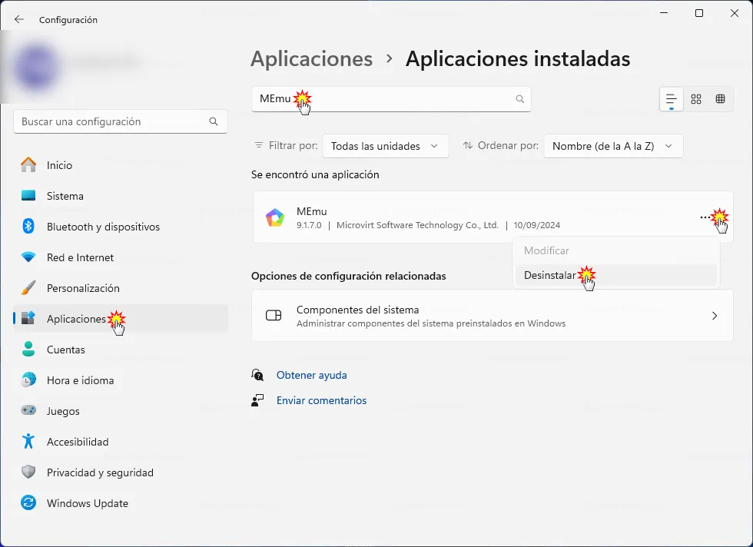Open the MEmu three-dot options menu
The image size is (753, 547).
pyautogui.click(x=705, y=217)
